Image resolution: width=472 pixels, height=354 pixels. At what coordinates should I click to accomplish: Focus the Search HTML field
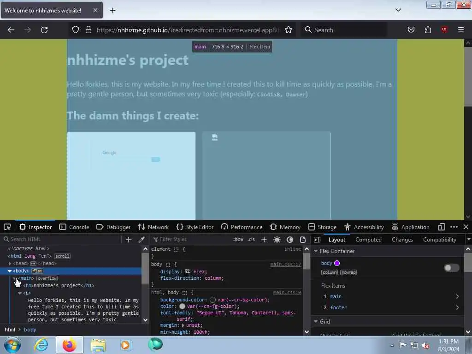tap(61, 239)
